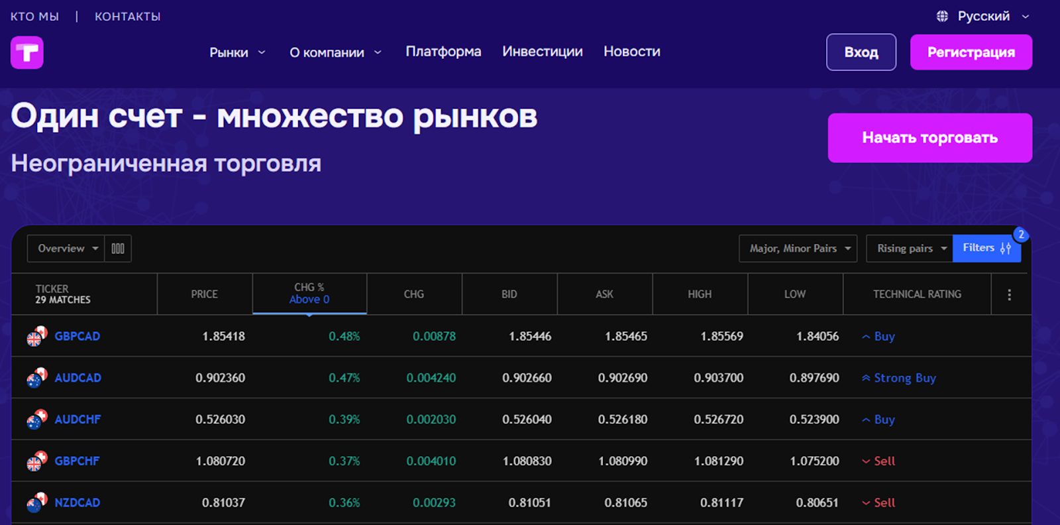Click the NZDCAD currency flag icon

37,503
